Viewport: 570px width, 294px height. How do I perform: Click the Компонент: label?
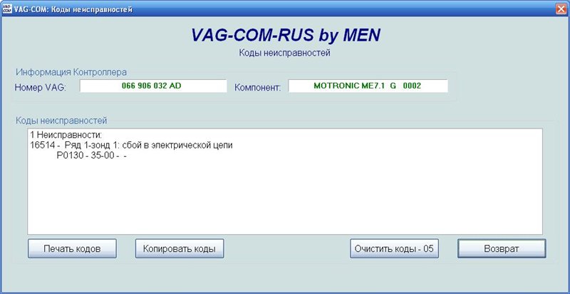258,87
